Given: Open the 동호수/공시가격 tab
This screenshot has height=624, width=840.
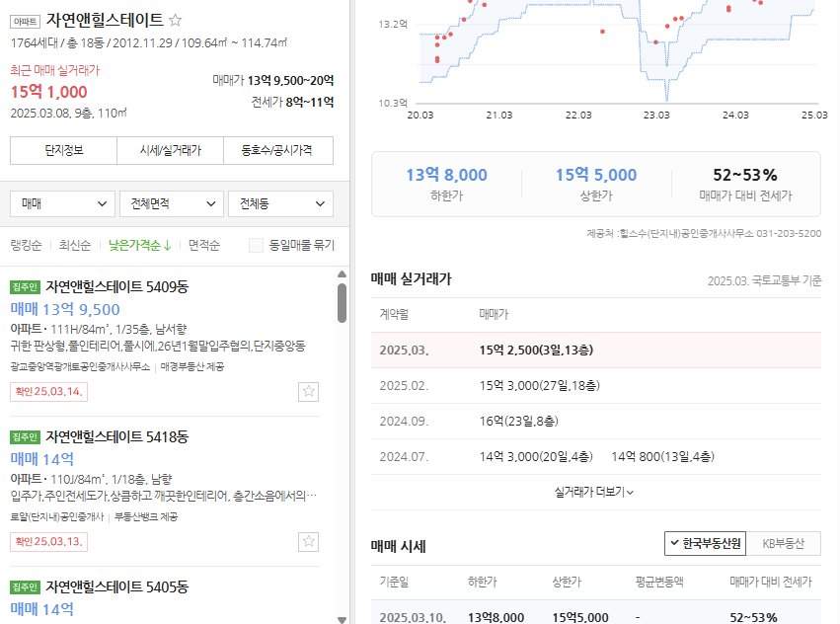Looking at the screenshot, I should pyautogui.click(x=278, y=150).
